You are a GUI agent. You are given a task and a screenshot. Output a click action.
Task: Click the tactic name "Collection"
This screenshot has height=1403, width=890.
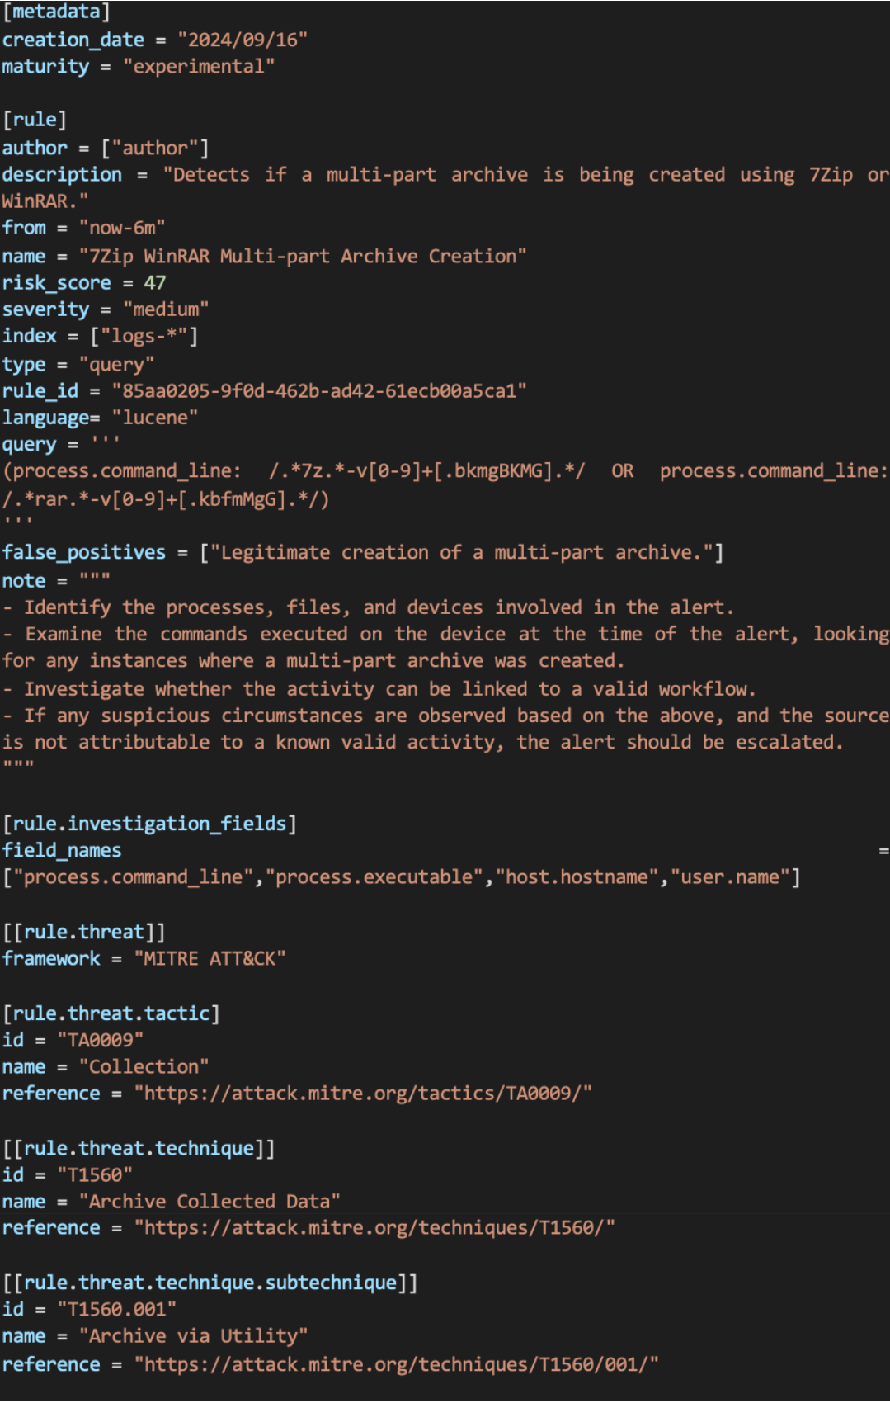[x=144, y=1067]
